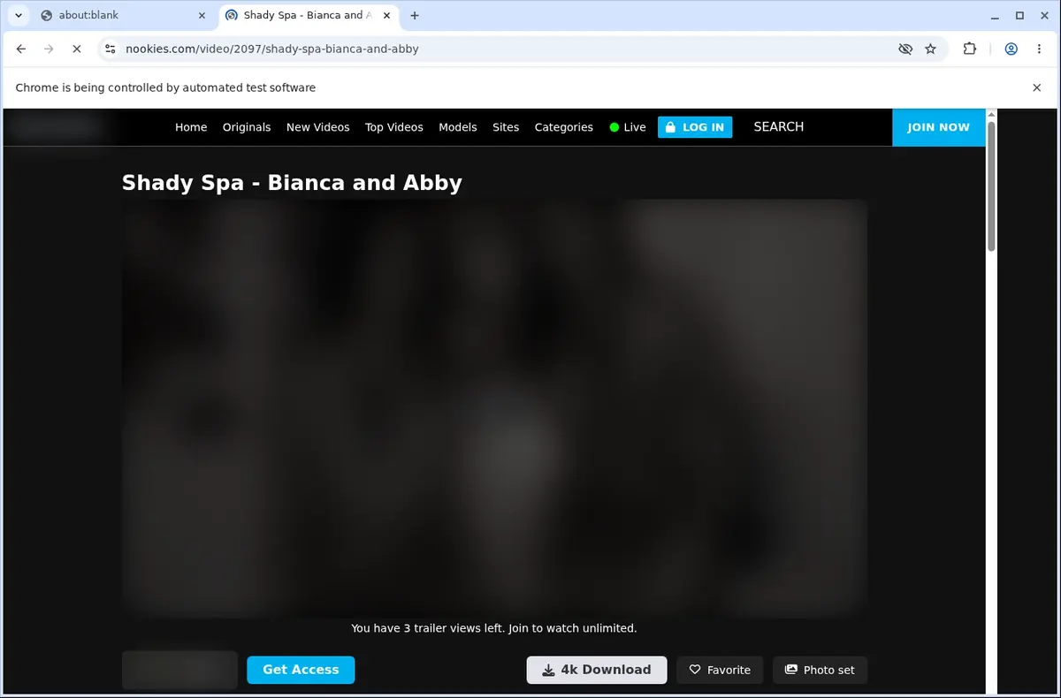The image size is (1061, 698).
Task: Close the Shady Spa tab
Action: 387,15
